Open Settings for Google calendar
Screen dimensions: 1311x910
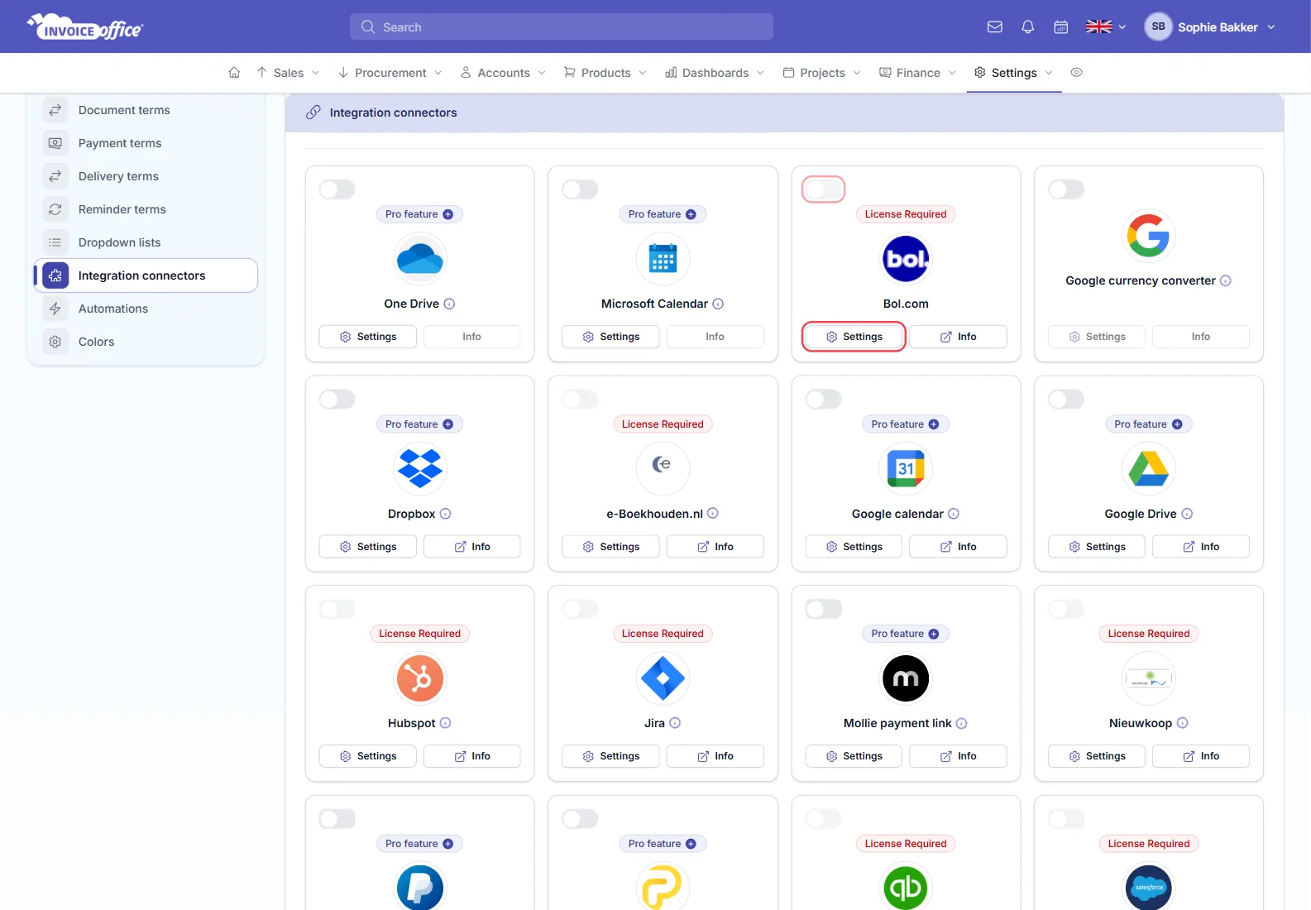(x=854, y=547)
